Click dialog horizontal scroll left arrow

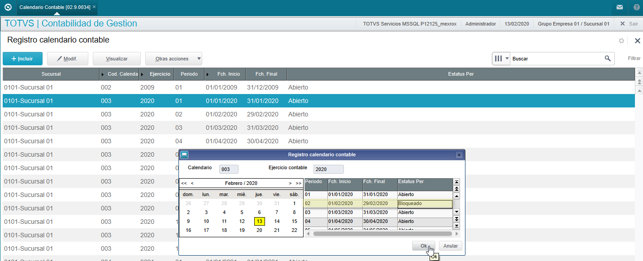[x=308, y=234]
